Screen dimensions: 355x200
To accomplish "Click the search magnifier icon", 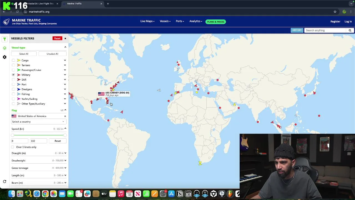I will [350, 30].
